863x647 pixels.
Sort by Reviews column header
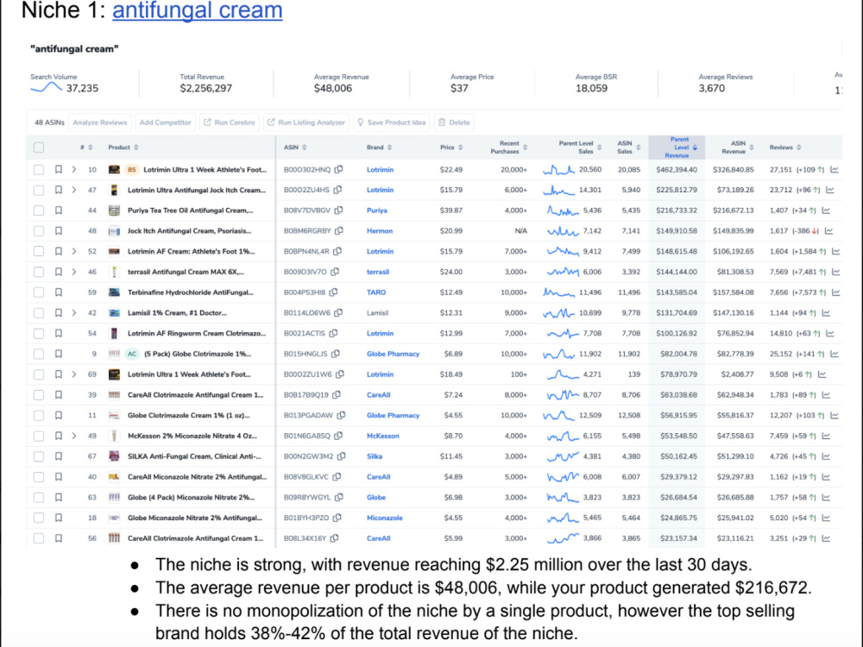coord(785,148)
